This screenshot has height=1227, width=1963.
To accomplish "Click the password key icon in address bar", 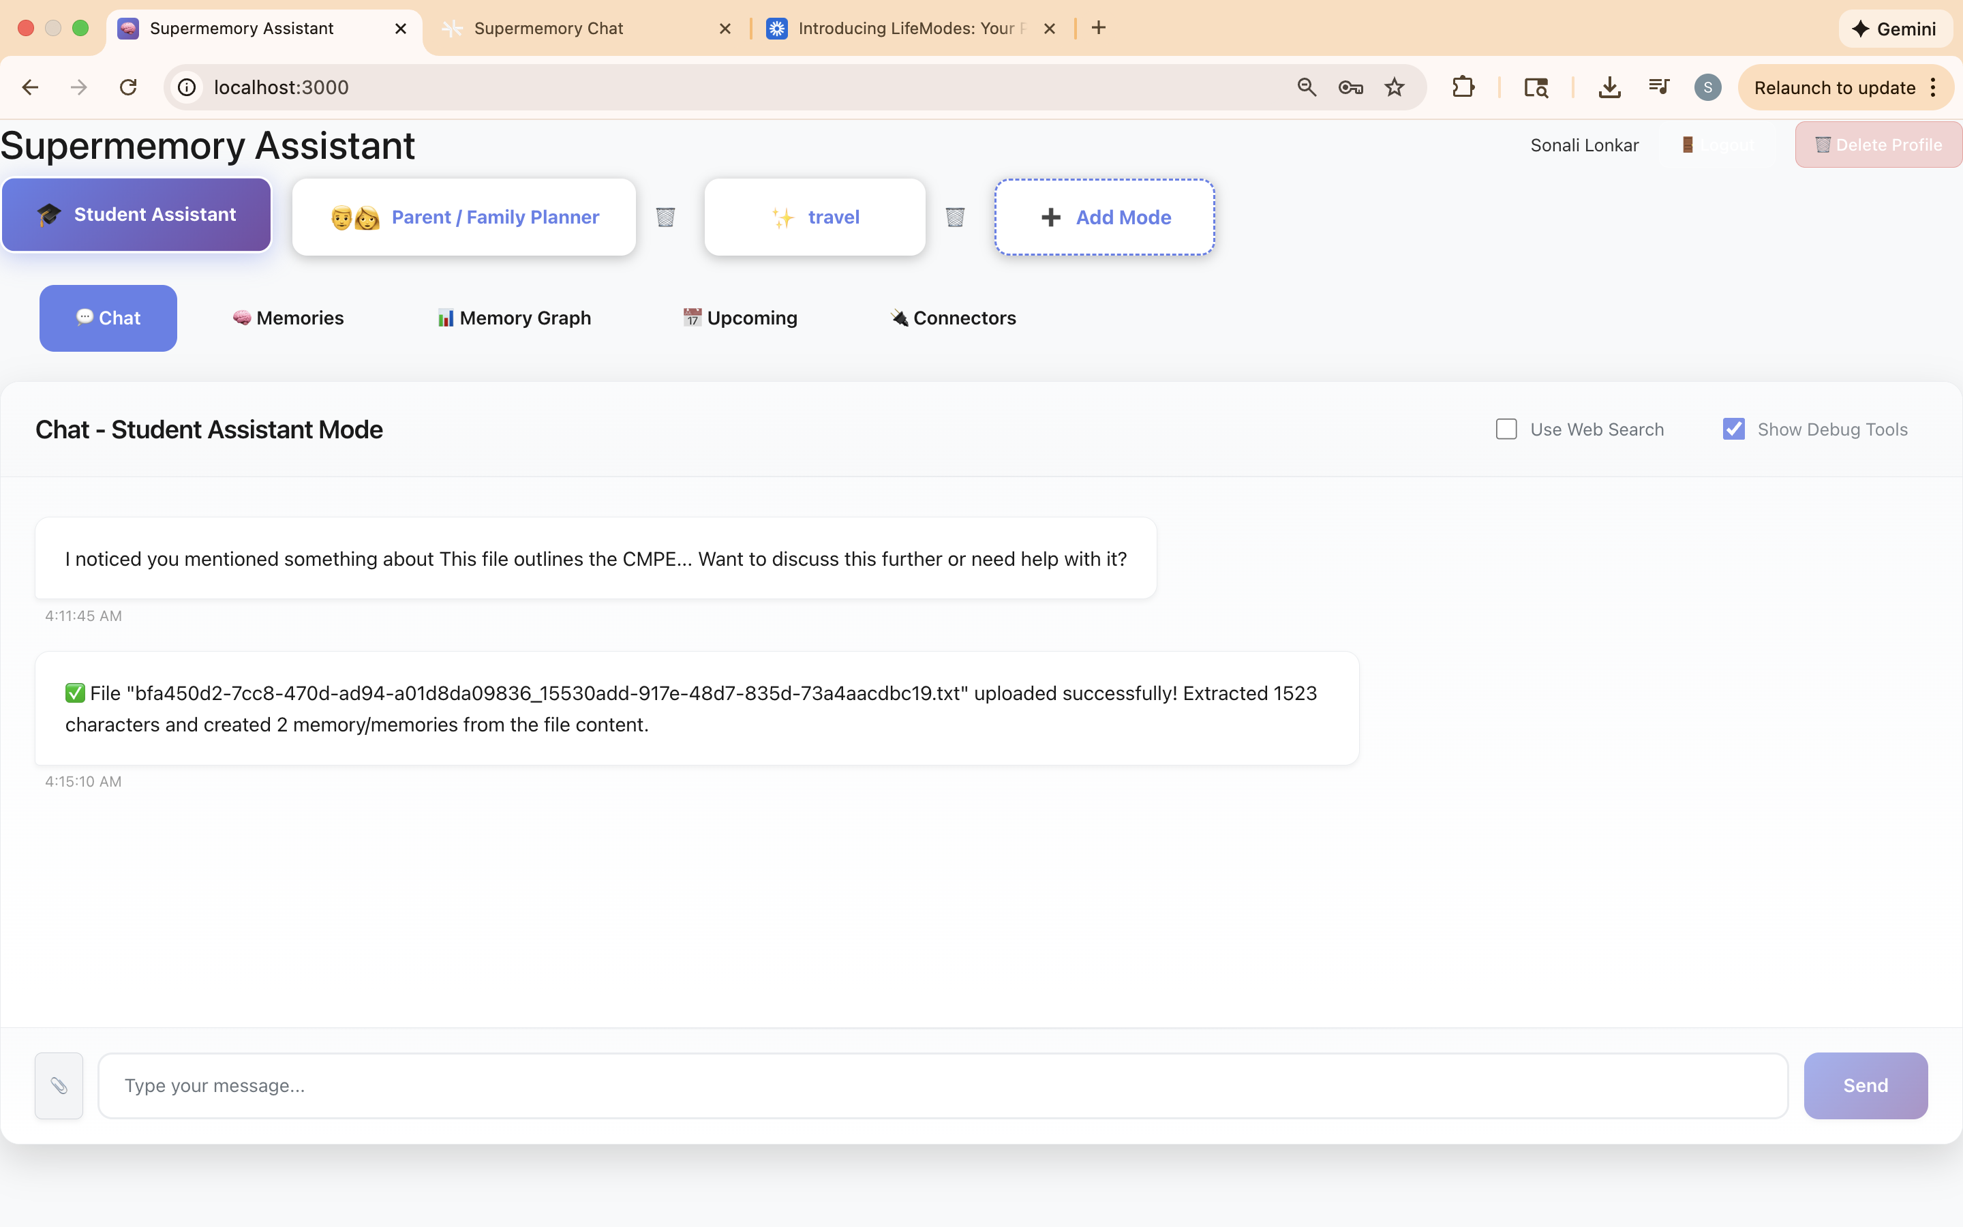I will (1350, 87).
